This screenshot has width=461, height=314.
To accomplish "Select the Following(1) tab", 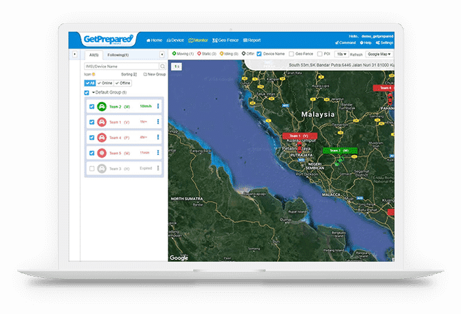I will click(x=118, y=55).
